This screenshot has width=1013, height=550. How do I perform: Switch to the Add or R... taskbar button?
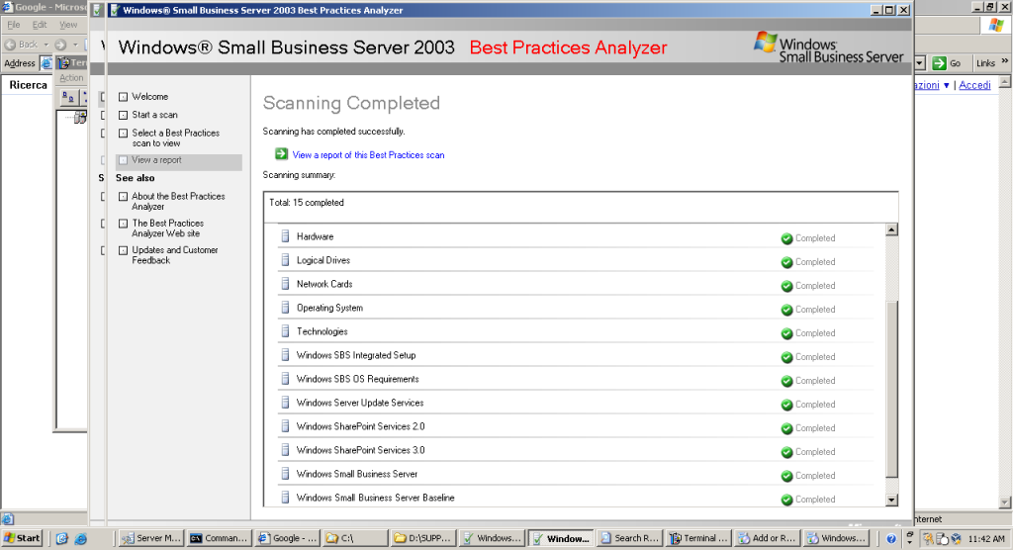[767, 538]
